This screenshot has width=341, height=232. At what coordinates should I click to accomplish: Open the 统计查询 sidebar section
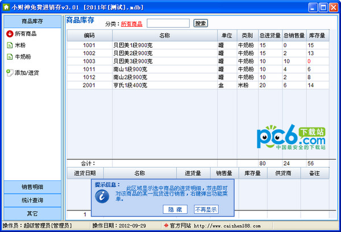(x=32, y=200)
